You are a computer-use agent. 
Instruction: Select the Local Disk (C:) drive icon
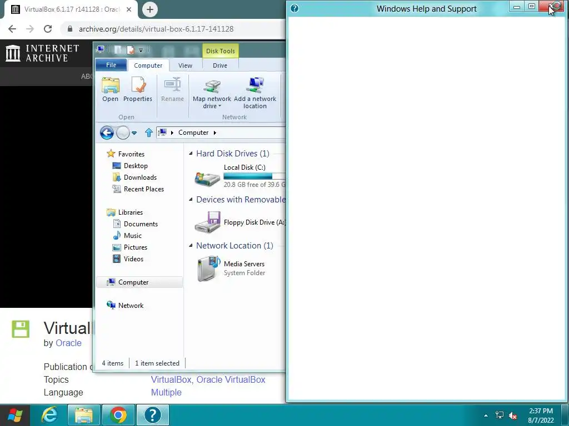tap(207, 179)
